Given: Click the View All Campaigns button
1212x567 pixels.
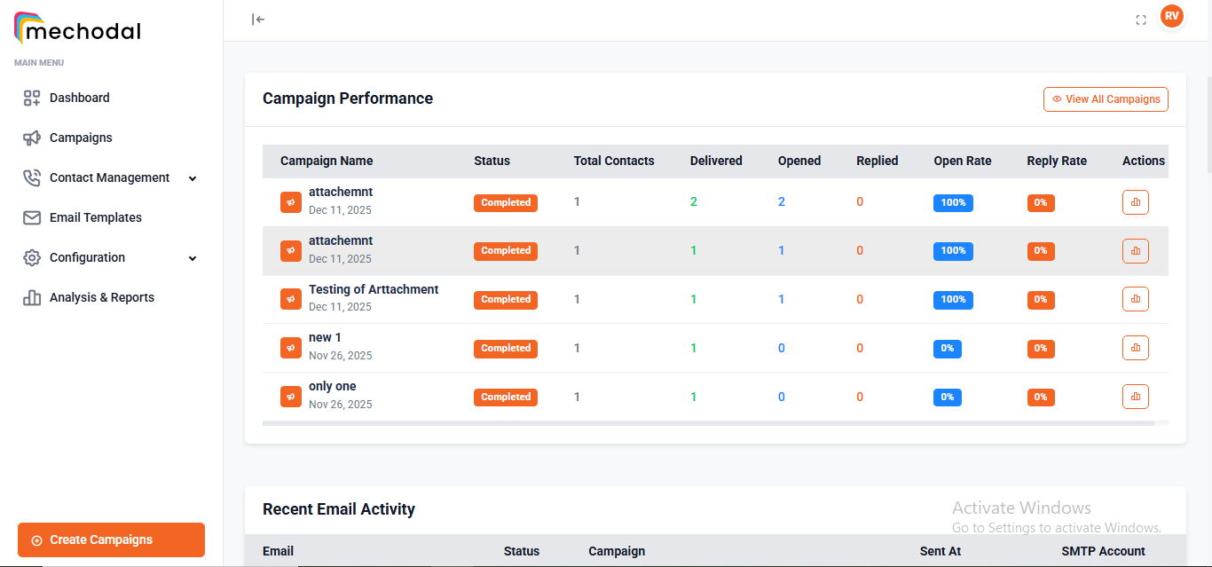Looking at the screenshot, I should [1106, 98].
